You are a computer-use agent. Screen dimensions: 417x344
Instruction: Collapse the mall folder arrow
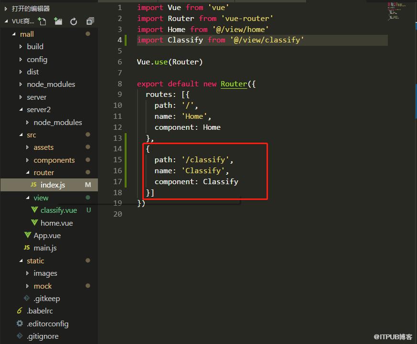pyautogui.click(x=14, y=34)
